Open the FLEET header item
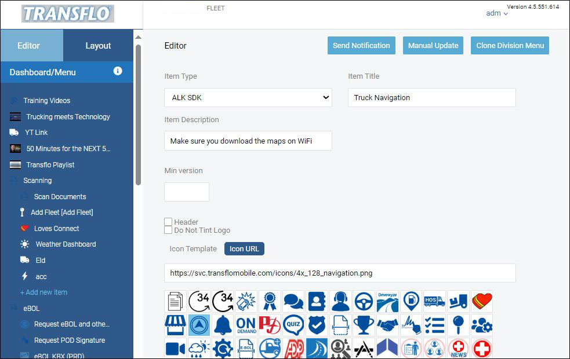 [216, 8]
